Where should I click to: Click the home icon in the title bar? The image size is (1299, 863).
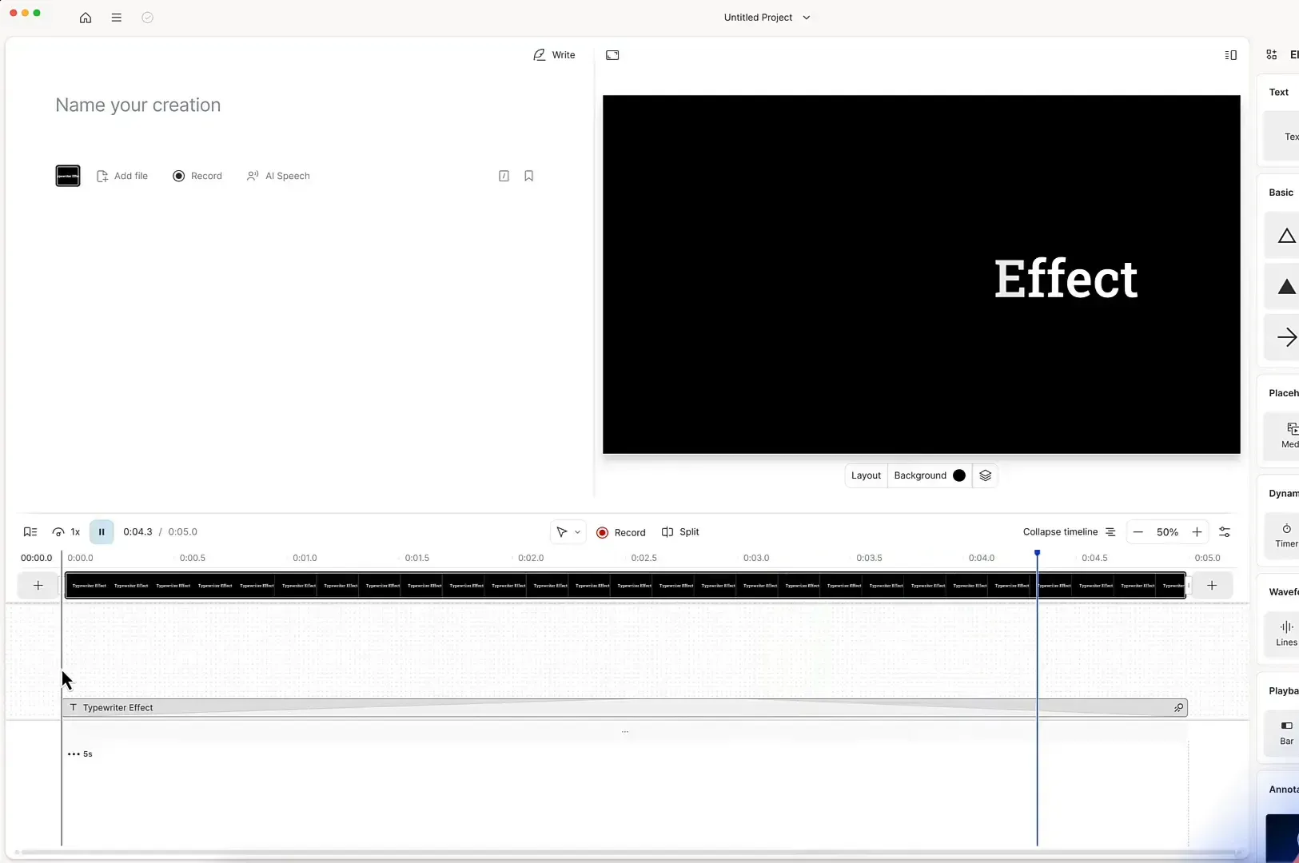[x=86, y=18]
